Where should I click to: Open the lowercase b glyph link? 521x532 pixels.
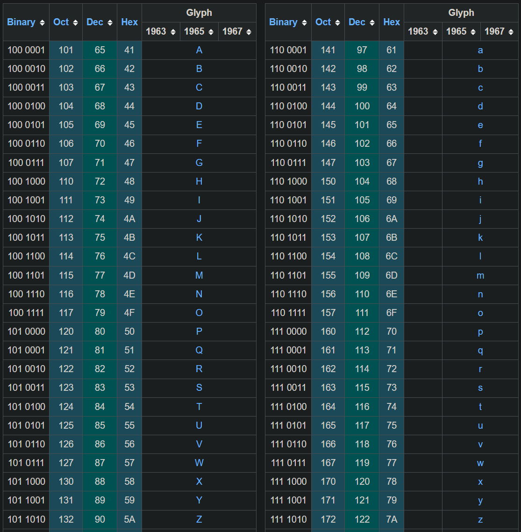point(480,69)
